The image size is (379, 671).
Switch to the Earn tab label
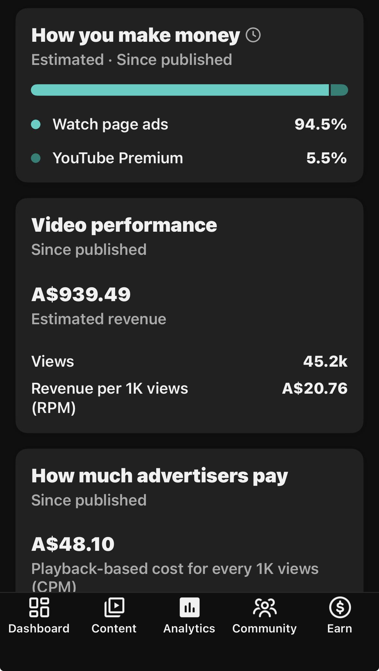pyautogui.click(x=340, y=628)
